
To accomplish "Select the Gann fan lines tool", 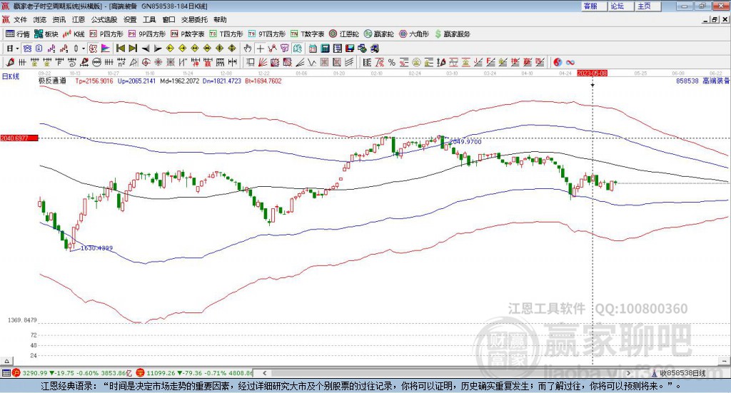I will tap(263, 62).
